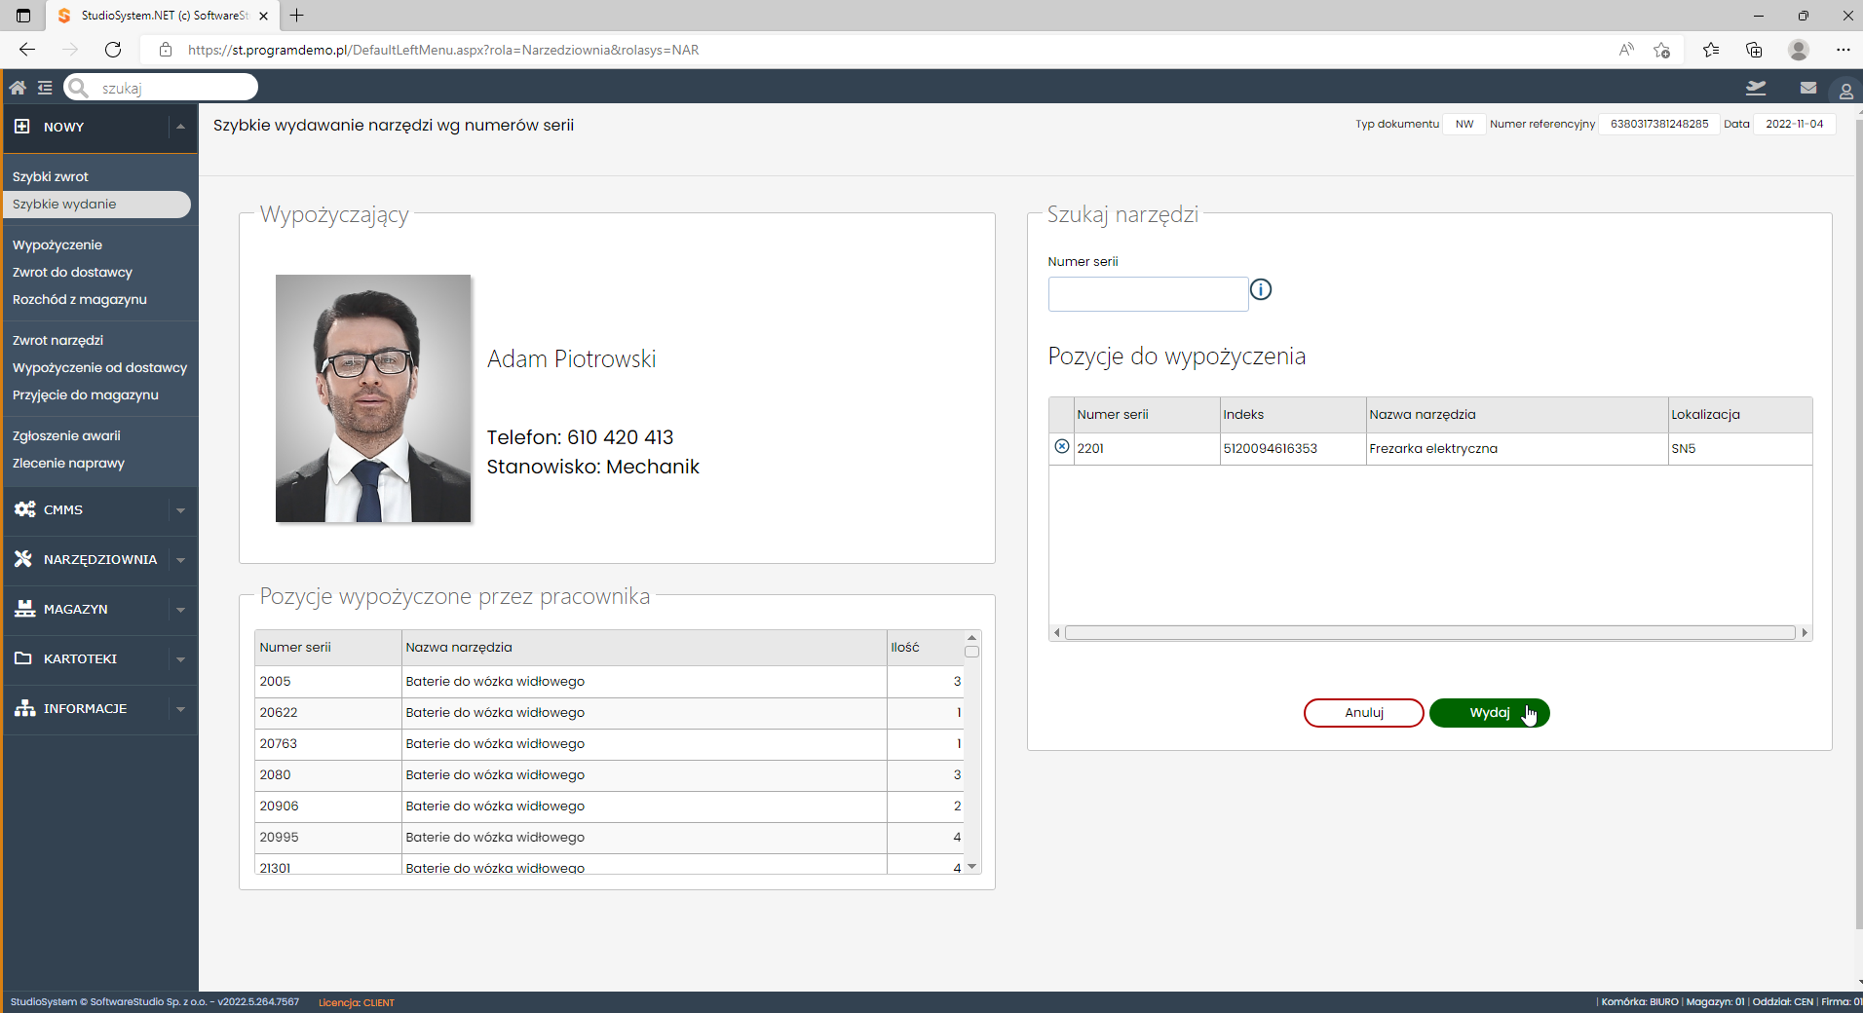Select the Frezarka elektryczna cell
This screenshot has height=1013, width=1863.
1516,449
